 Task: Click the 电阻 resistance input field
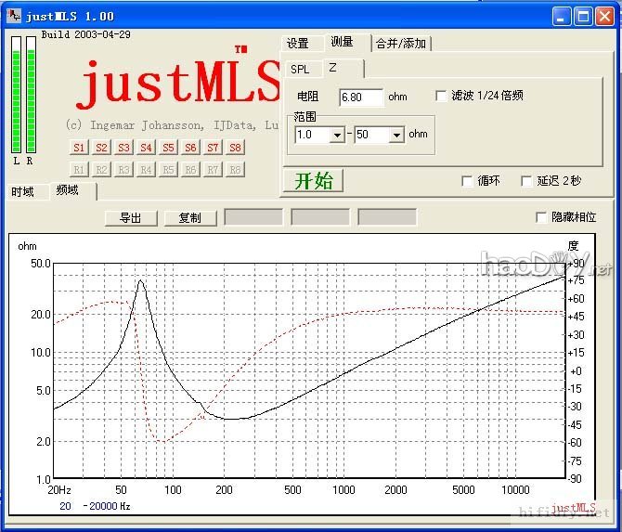(360, 97)
